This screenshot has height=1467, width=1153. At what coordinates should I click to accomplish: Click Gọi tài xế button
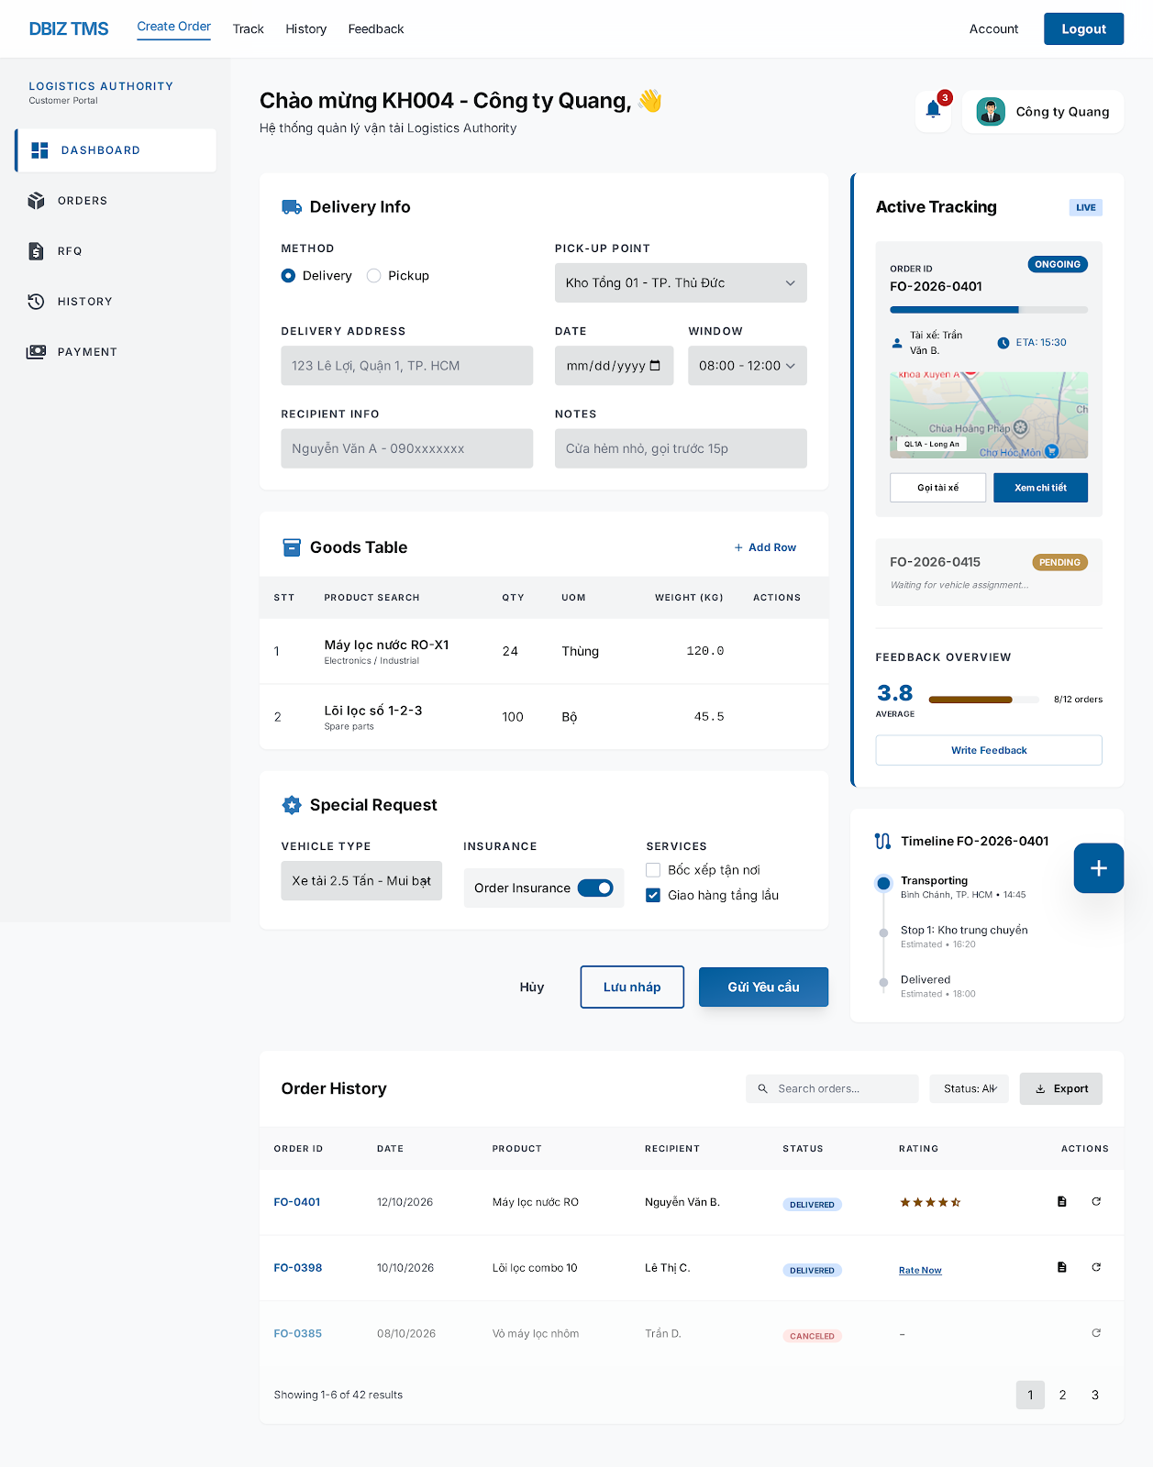point(937,488)
